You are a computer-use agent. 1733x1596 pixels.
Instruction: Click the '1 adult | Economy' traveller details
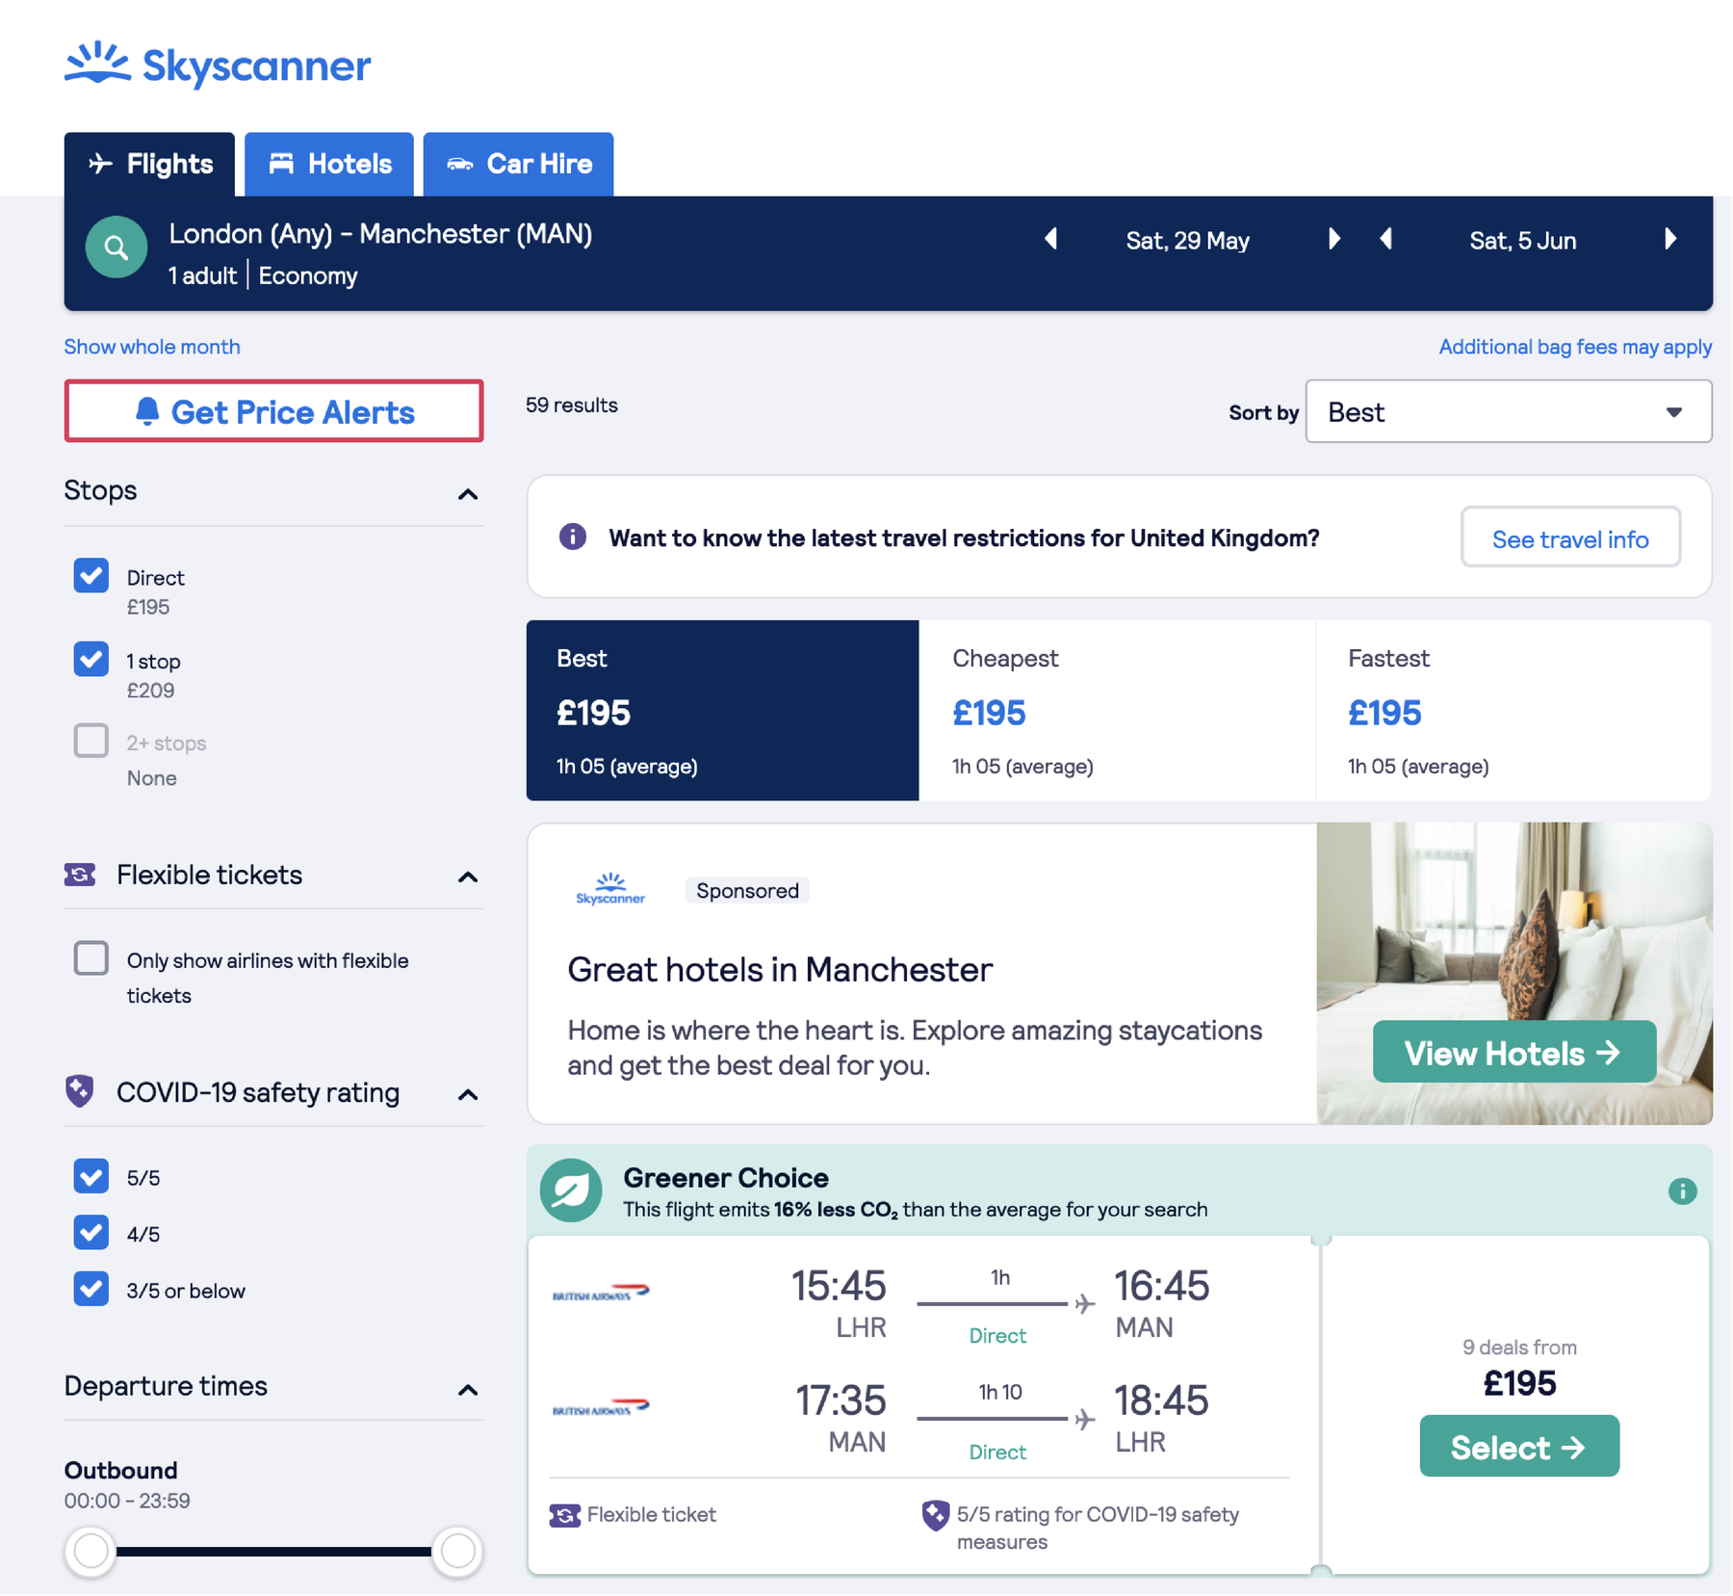point(263,275)
